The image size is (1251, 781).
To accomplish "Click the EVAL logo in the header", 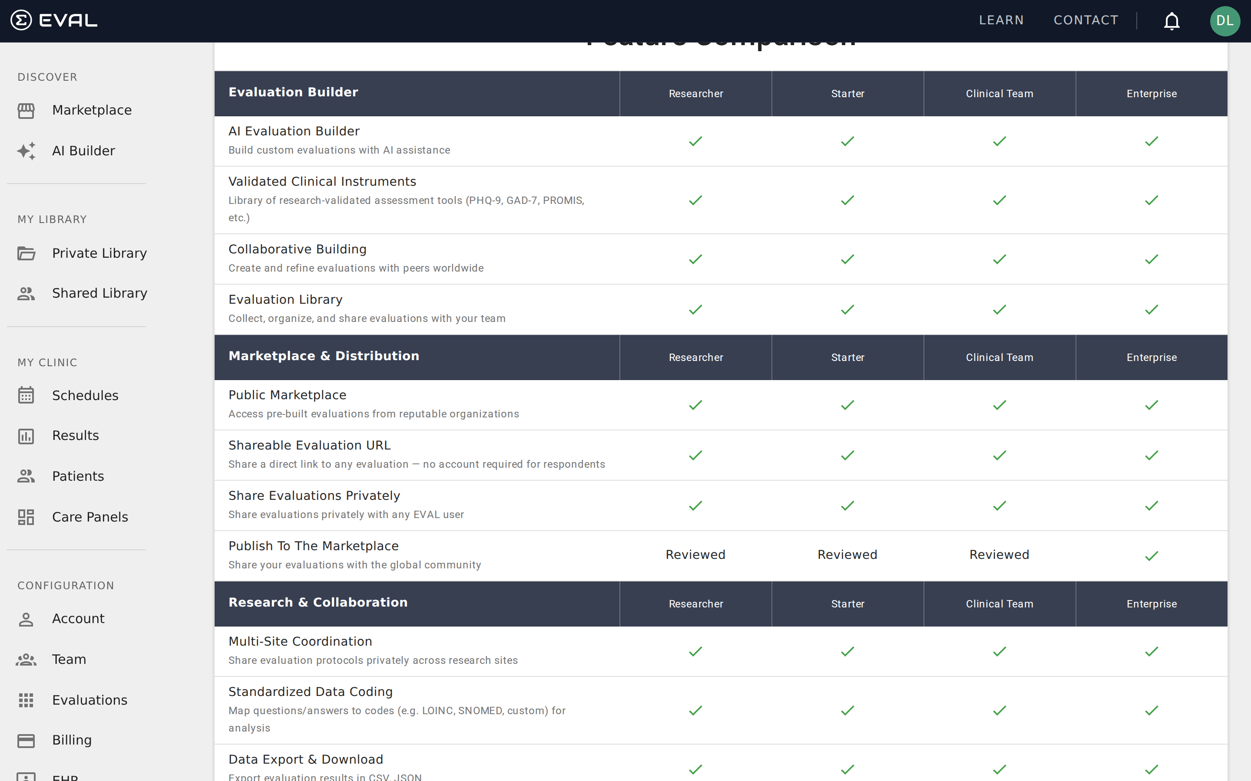I will click(52, 21).
